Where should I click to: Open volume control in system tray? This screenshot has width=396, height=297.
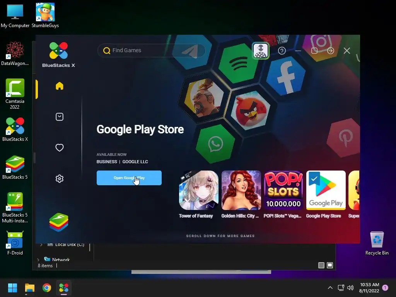(x=350, y=288)
